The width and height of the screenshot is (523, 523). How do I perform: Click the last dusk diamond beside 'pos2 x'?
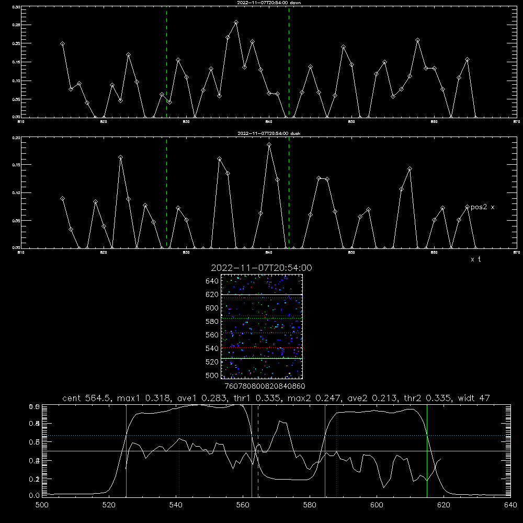click(x=467, y=207)
